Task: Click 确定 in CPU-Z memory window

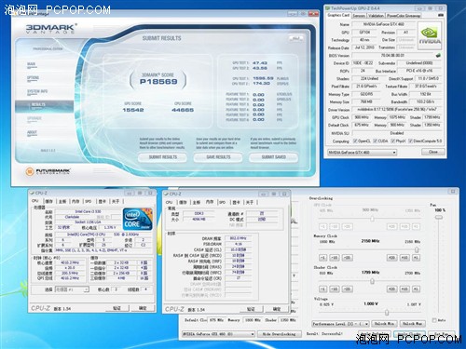Action: click(277, 309)
